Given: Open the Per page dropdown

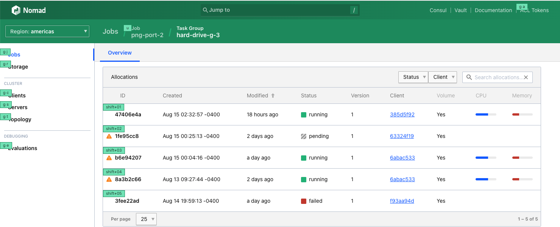Looking at the screenshot, I should 146,219.
